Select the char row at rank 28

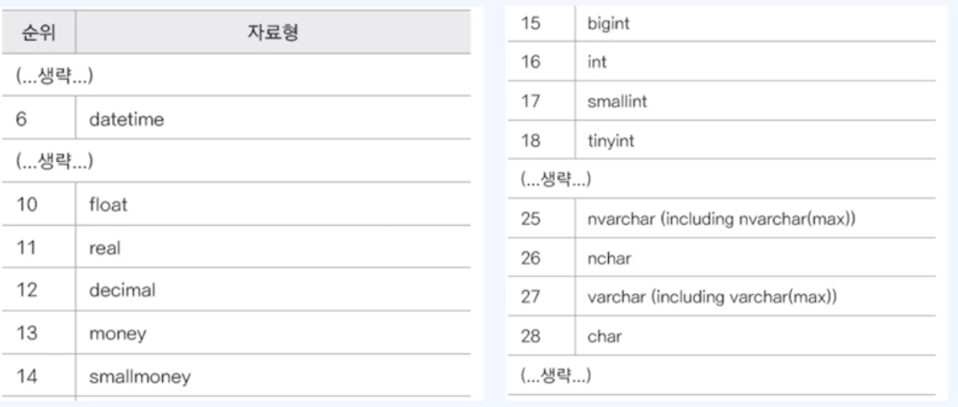pos(722,335)
